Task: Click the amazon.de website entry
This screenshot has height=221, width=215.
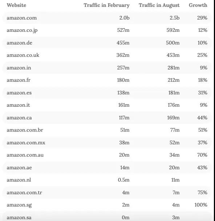Action: 19,43
